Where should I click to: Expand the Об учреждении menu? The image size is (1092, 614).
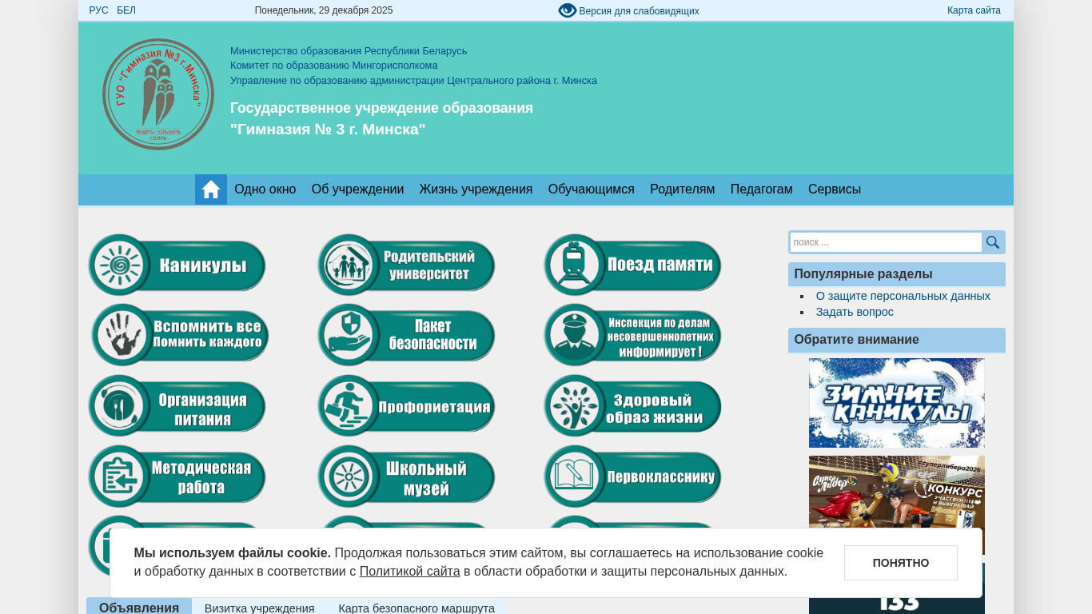tap(357, 189)
